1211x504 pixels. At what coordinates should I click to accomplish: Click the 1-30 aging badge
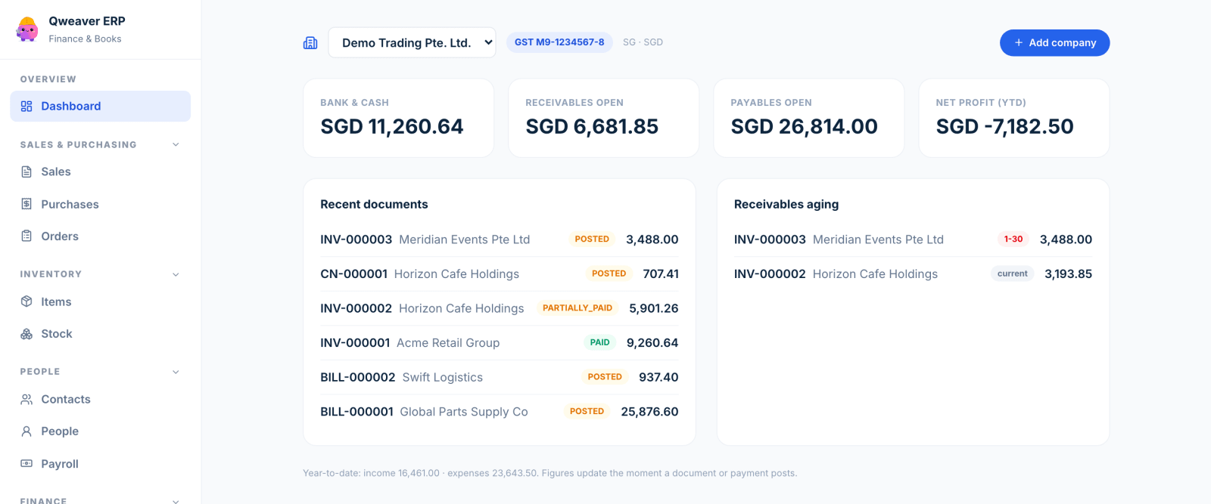coord(1013,240)
